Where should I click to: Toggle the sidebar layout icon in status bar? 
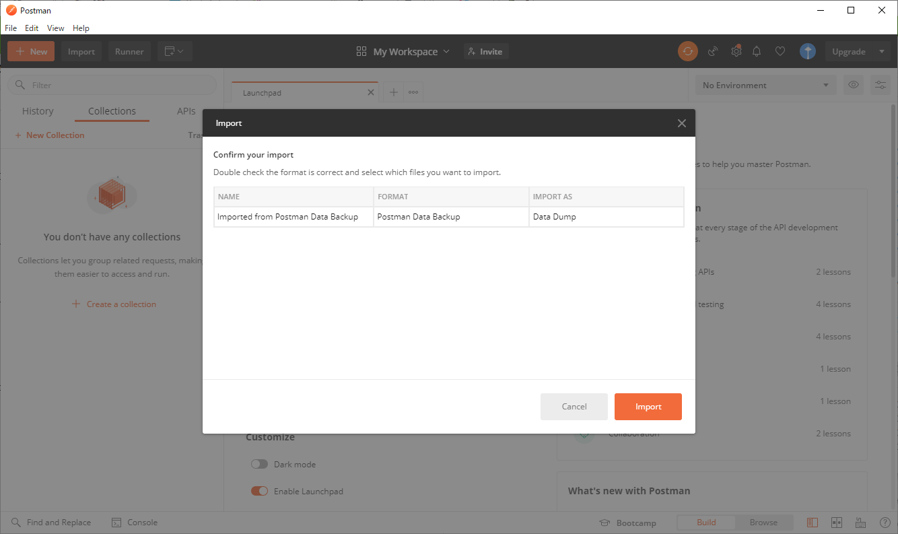click(813, 523)
